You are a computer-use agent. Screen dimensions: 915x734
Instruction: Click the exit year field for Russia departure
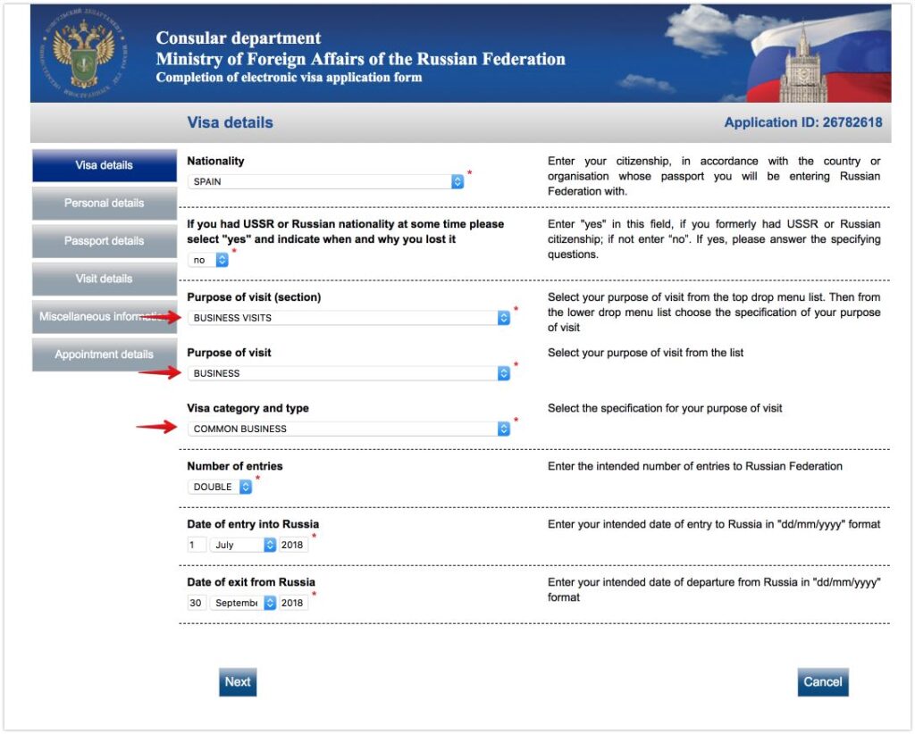(x=293, y=603)
